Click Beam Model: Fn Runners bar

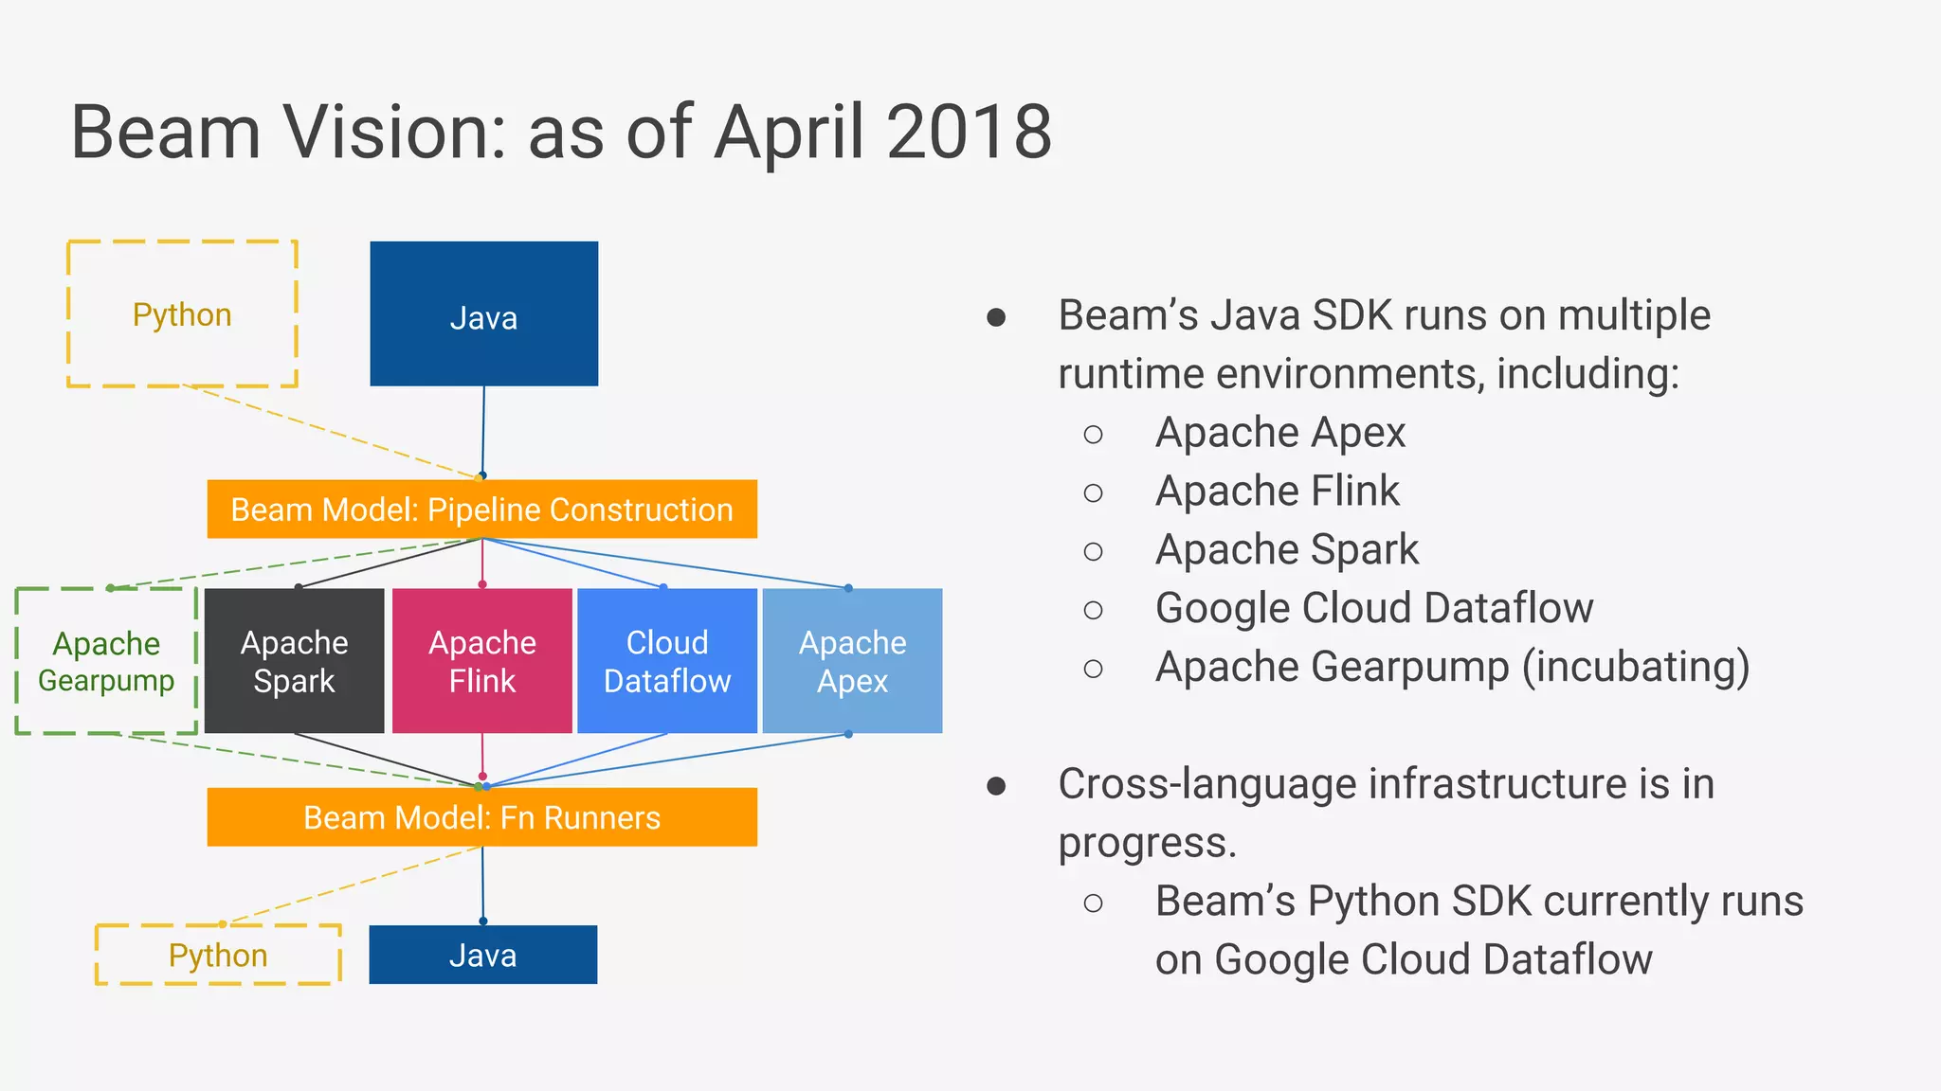pos(481,817)
